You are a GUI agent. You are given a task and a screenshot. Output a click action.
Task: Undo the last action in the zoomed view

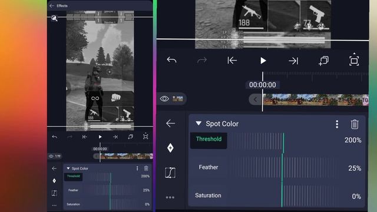[x=171, y=60]
